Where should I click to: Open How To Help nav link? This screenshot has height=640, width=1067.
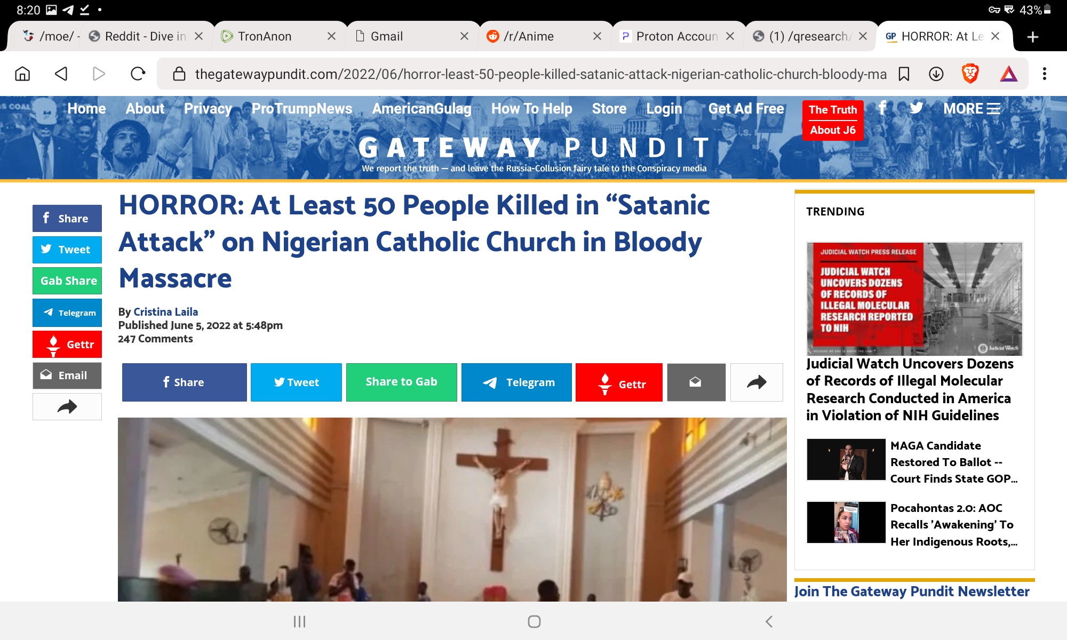click(x=531, y=109)
